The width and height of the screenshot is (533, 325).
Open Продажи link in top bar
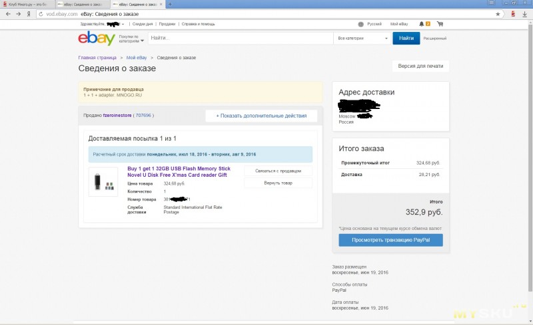[x=167, y=24]
